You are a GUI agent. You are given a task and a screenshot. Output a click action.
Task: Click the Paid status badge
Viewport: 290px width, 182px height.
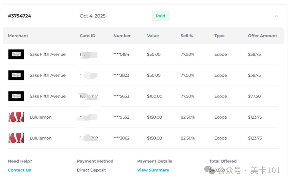[x=161, y=16]
